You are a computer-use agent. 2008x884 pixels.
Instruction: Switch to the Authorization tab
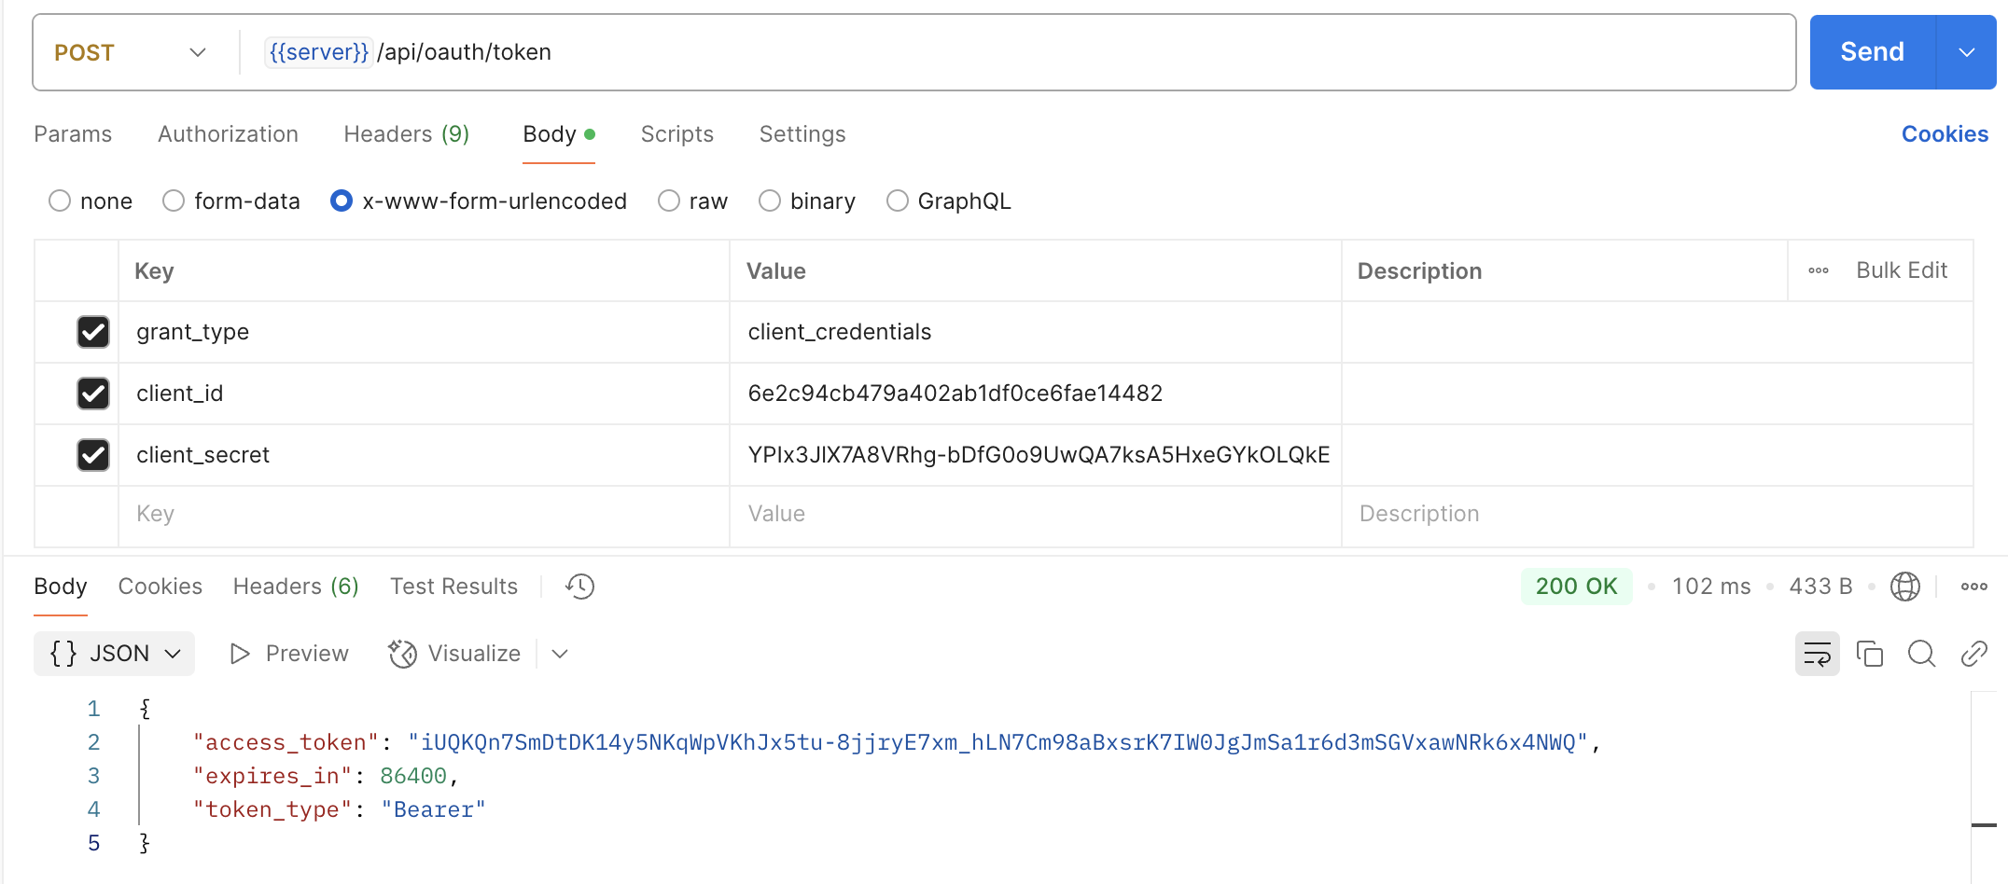coord(228,134)
